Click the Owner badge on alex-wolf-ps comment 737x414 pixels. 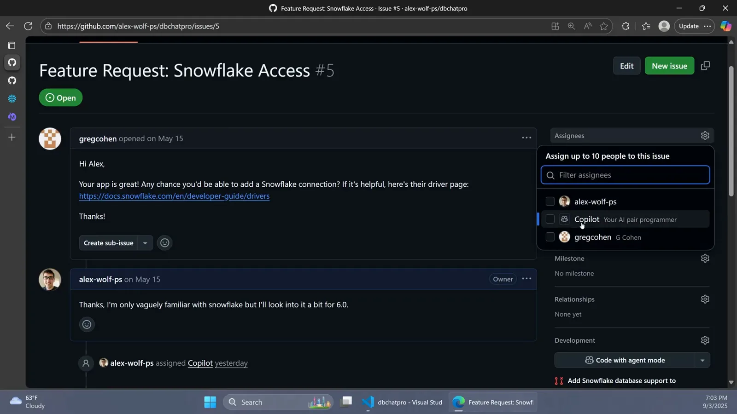pyautogui.click(x=503, y=279)
